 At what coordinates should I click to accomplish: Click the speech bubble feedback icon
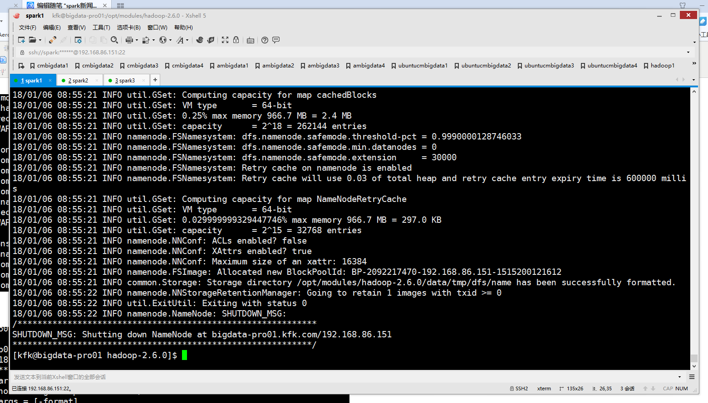pos(276,40)
